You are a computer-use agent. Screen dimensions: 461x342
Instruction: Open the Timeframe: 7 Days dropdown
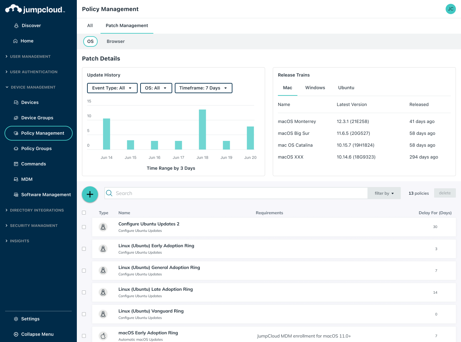point(203,88)
